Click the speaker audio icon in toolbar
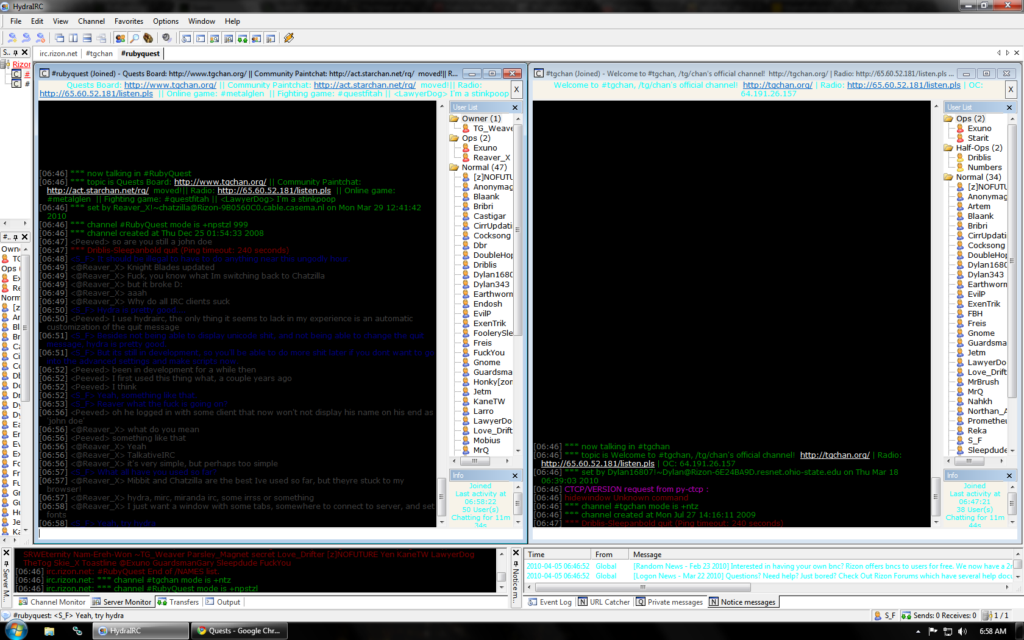 click(x=166, y=38)
